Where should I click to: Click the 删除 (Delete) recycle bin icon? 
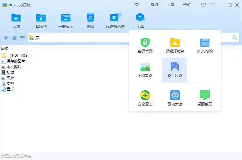coord(91,18)
